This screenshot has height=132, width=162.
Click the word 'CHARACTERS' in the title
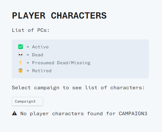(79, 16)
